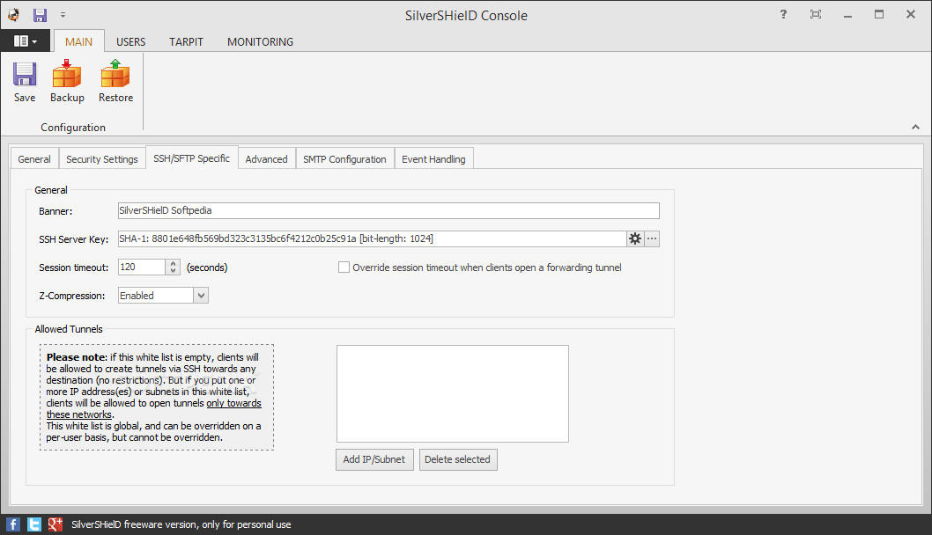Click the allowed tunnels whitelist box

pyautogui.click(x=452, y=393)
